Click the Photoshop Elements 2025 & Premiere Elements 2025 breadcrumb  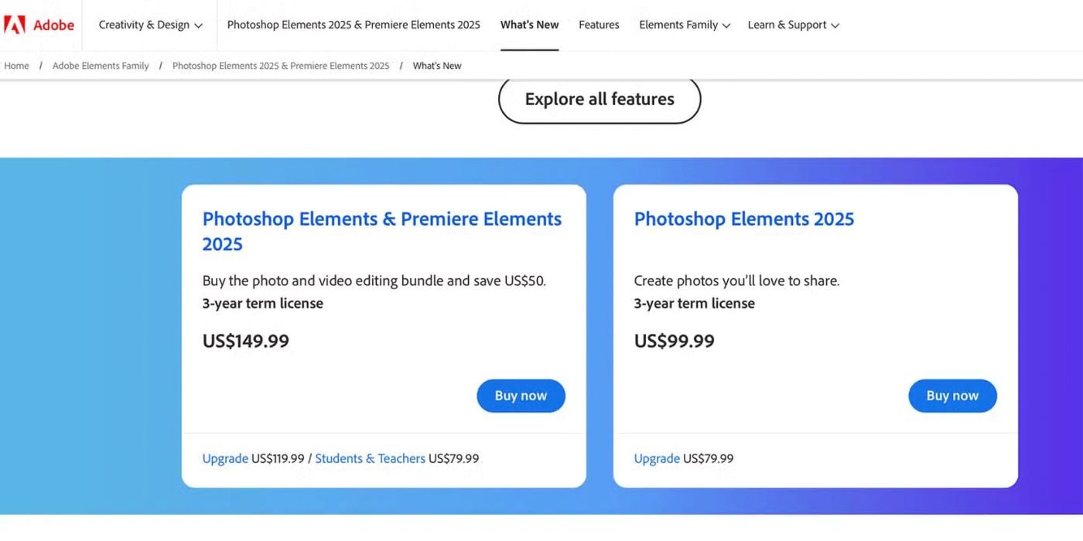coord(281,66)
